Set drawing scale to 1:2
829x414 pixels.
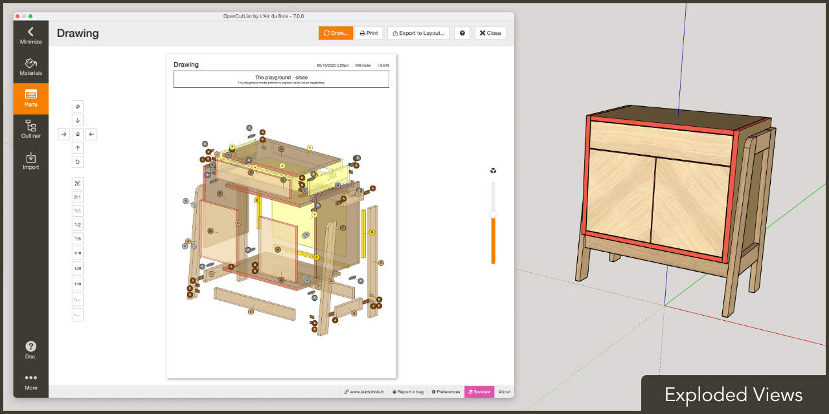78,224
